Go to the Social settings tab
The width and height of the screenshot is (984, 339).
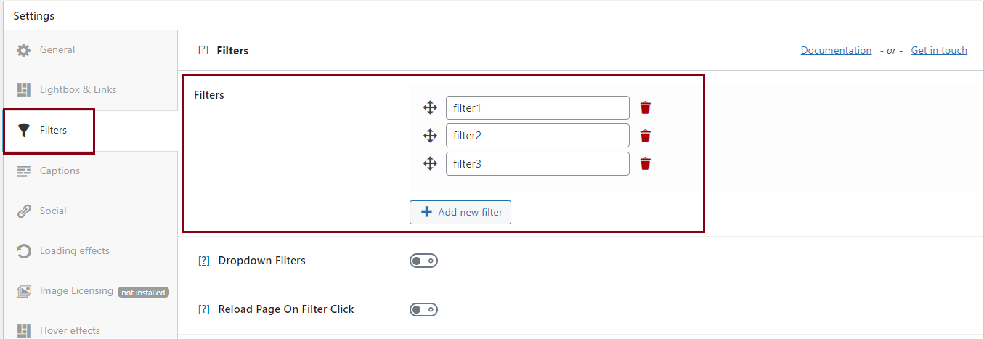53,211
